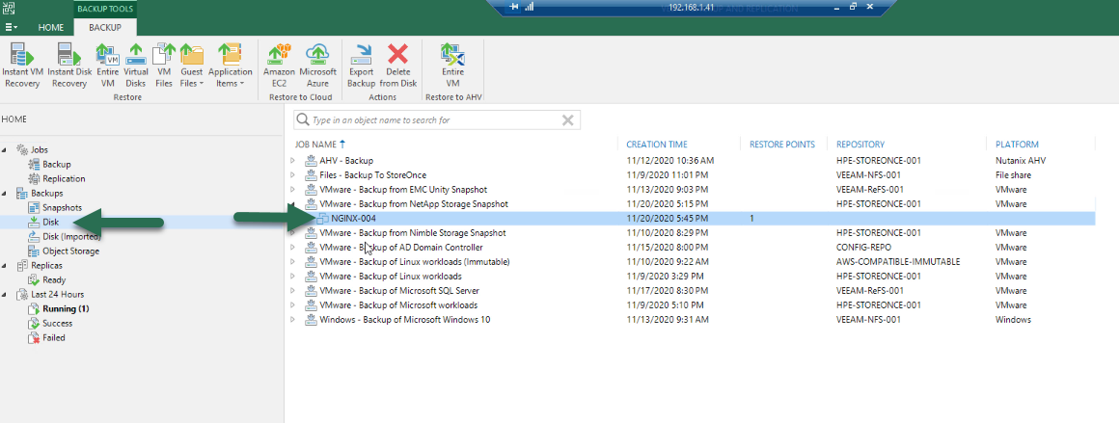
Task: Click AWS-COMPATIBLE-IMMUTABLE repository cell
Action: tap(898, 262)
